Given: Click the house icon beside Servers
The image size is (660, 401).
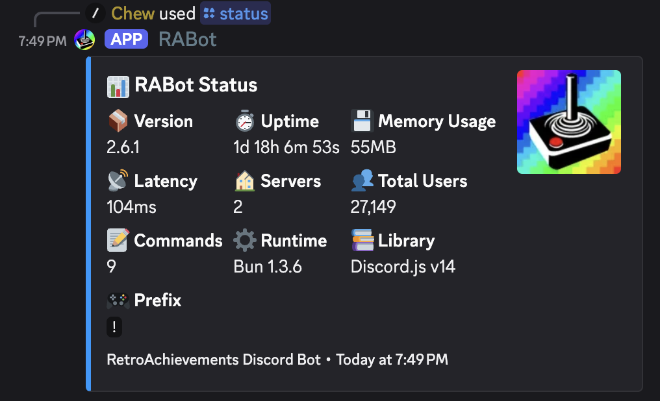Looking at the screenshot, I should [244, 180].
